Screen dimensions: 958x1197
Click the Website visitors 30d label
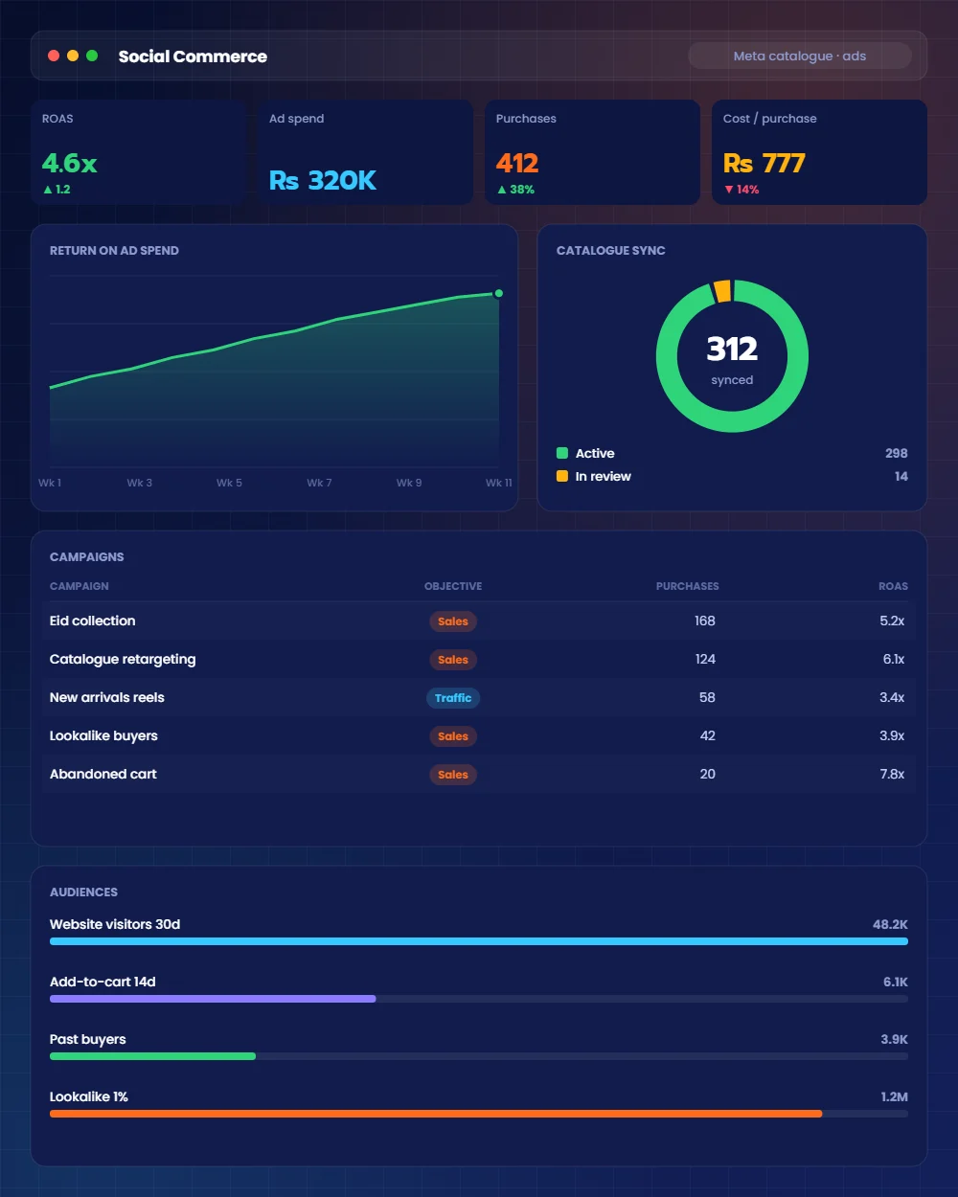(115, 924)
